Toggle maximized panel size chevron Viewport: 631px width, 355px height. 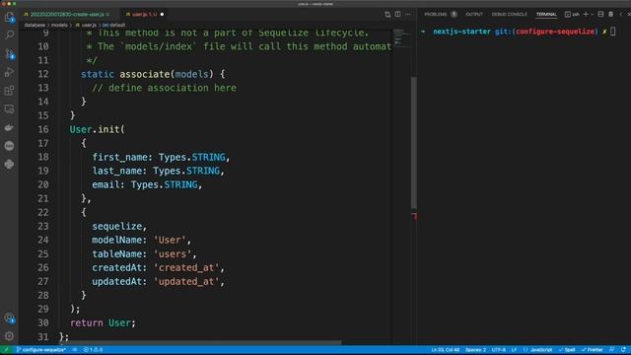(620, 14)
